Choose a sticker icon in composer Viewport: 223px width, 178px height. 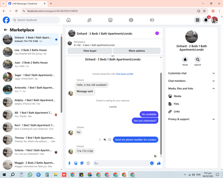click(x=82, y=163)
